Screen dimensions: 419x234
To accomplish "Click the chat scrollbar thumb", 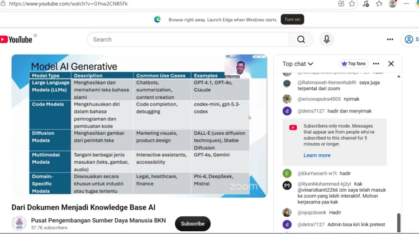I will pos(398,222).
